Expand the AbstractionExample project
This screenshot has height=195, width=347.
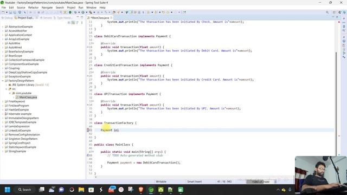tap(3, 27)
